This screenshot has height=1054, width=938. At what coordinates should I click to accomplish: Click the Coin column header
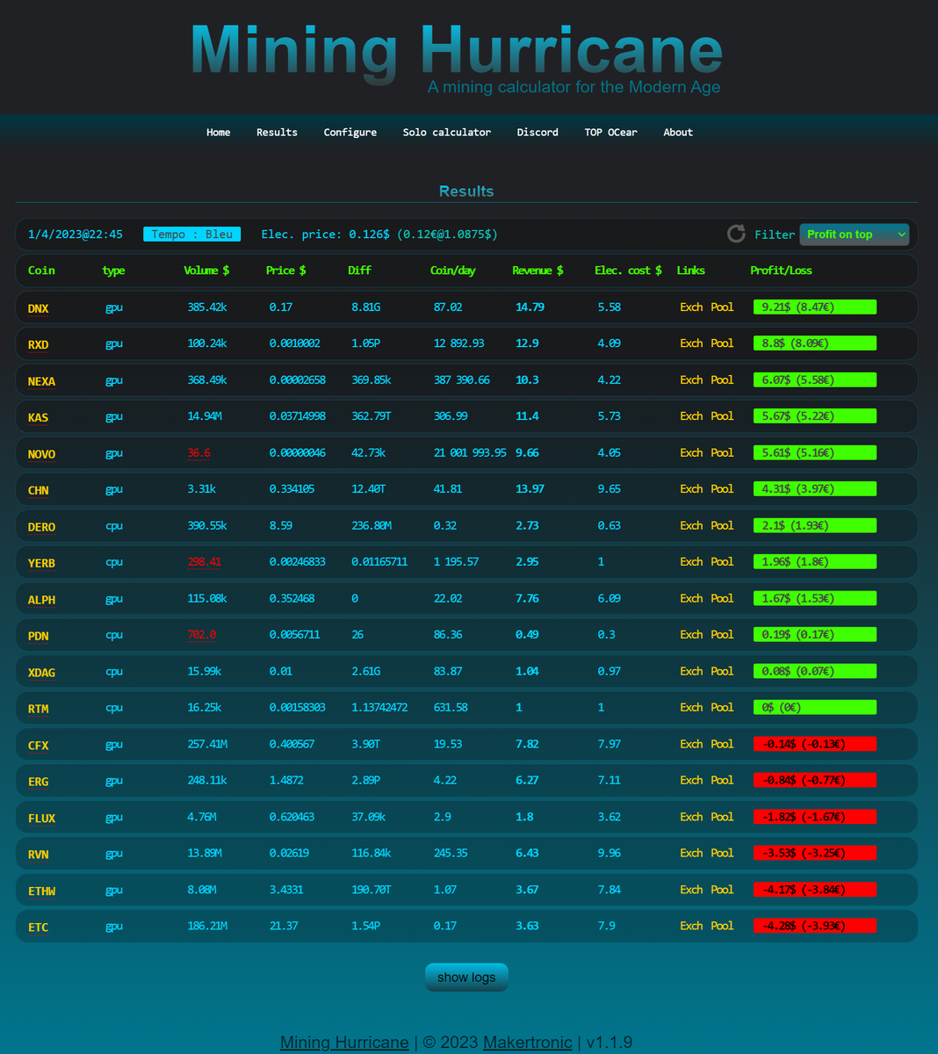[x=41, y=271]
